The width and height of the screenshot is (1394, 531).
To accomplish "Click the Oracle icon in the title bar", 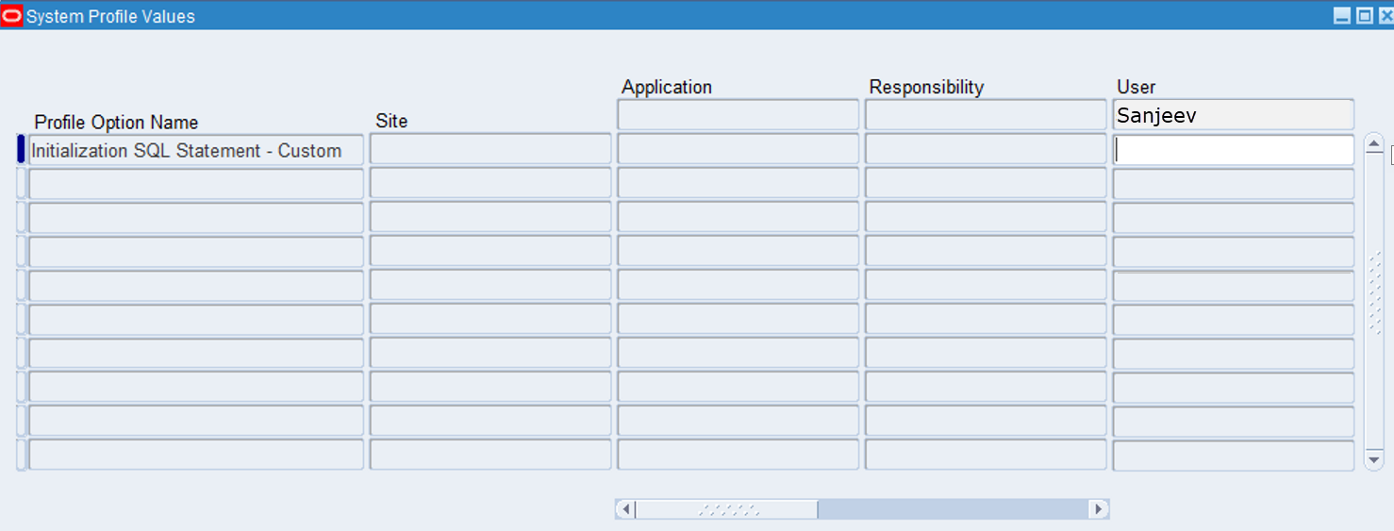I will [12, 16].
